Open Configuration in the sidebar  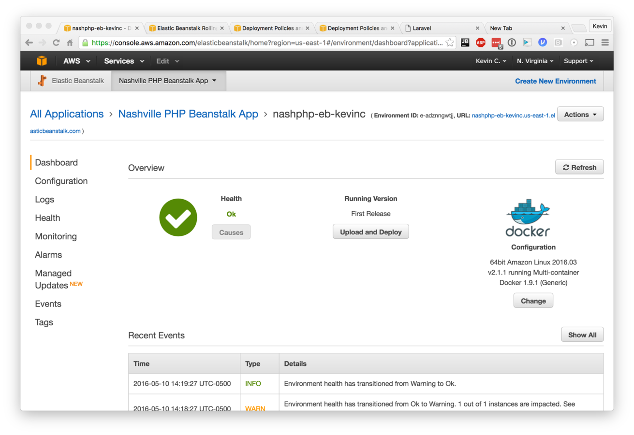click(61, 181)
